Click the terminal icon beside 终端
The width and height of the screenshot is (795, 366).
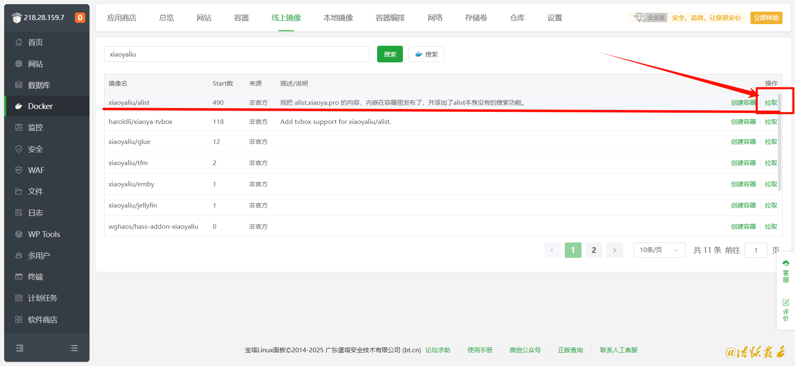19,277
